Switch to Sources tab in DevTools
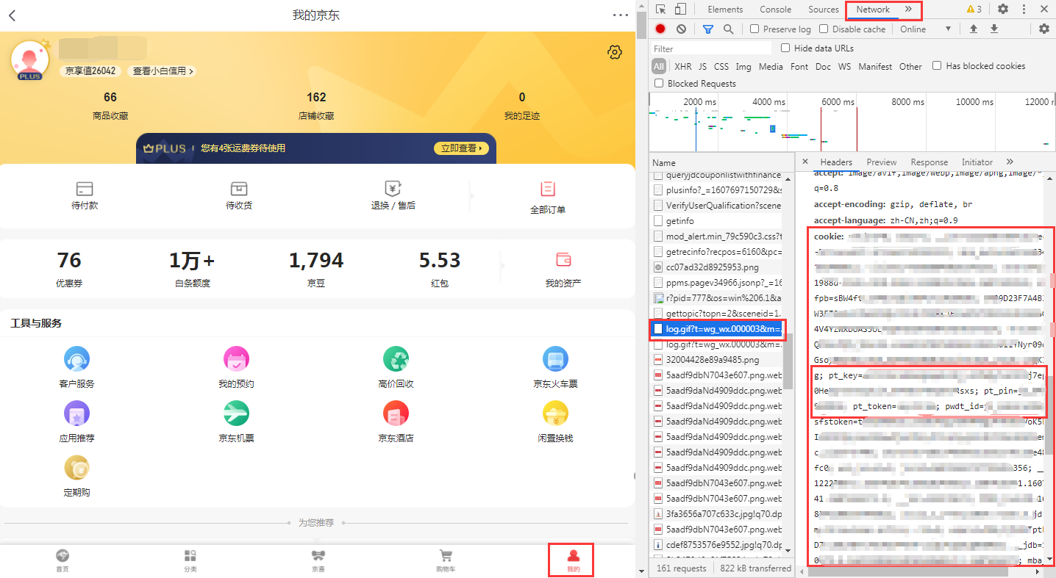Viewport: 1056px width, 578px height. (x=823, y=10)
